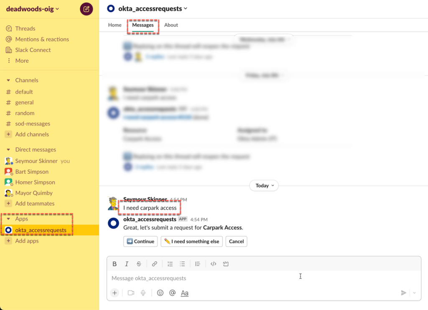Apply inline code formatting
The image size is (428, 310).
coord(214,264)
